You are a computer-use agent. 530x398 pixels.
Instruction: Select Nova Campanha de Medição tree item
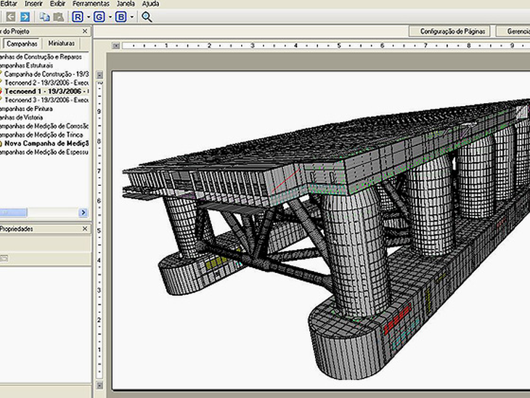point(47,143)
